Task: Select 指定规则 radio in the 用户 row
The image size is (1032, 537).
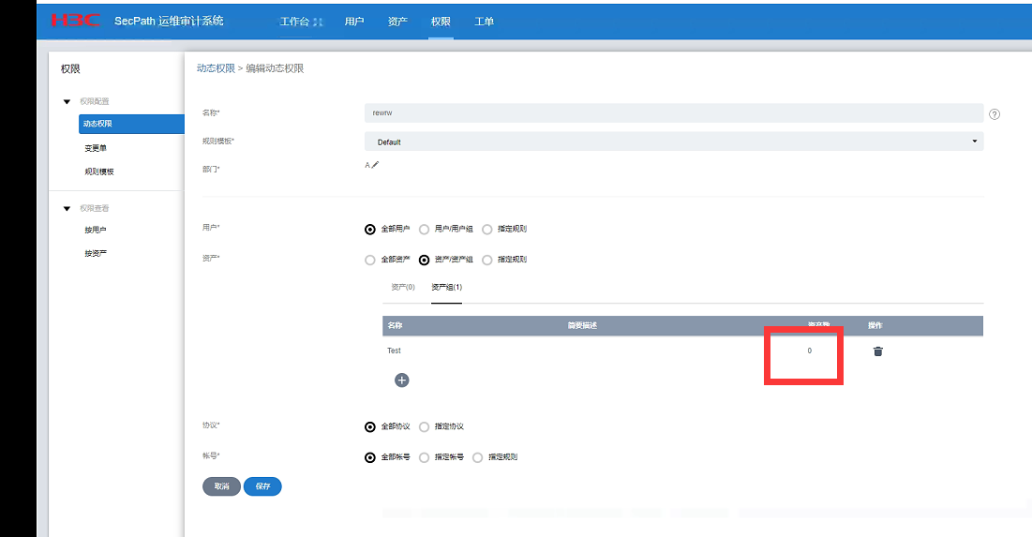Action: 487,229
